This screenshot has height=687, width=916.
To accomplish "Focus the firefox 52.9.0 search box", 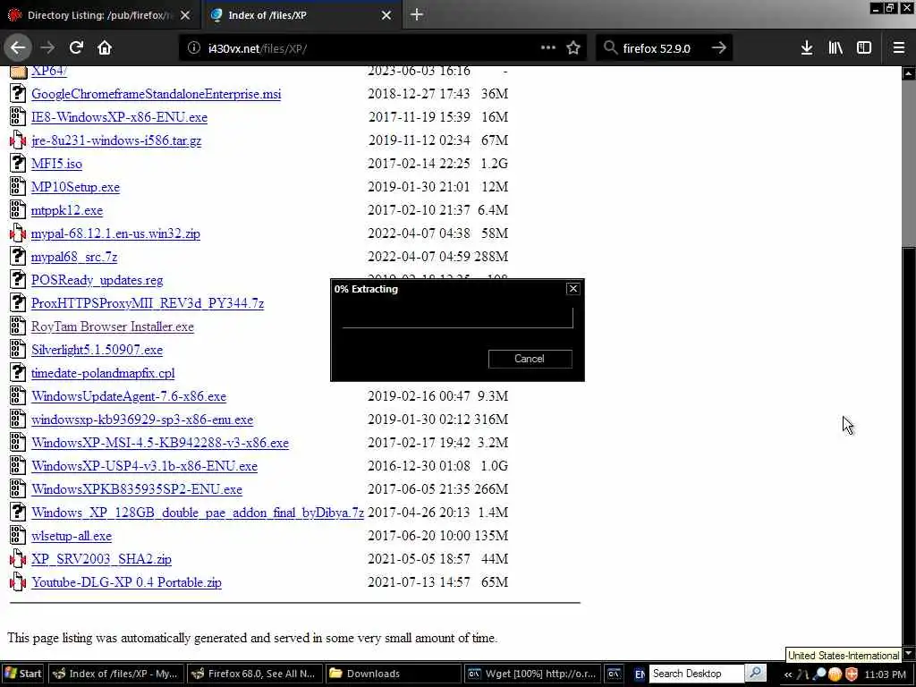I will [x=663, y=48].
